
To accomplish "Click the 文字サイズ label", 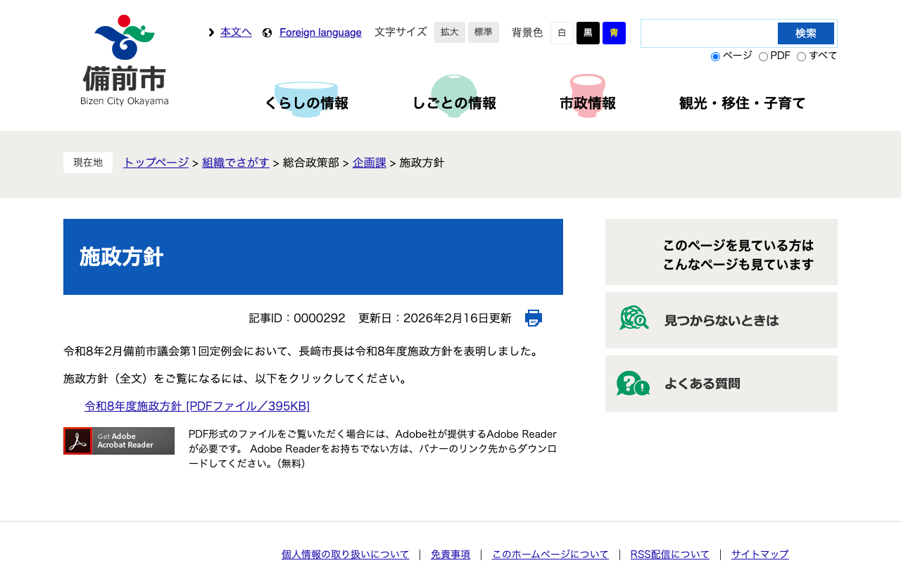I will (401, 32).
